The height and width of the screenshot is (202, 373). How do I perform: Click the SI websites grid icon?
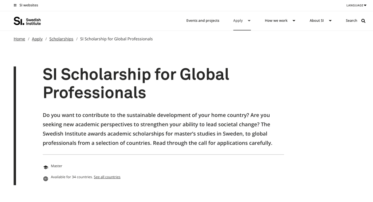(15, 5)
